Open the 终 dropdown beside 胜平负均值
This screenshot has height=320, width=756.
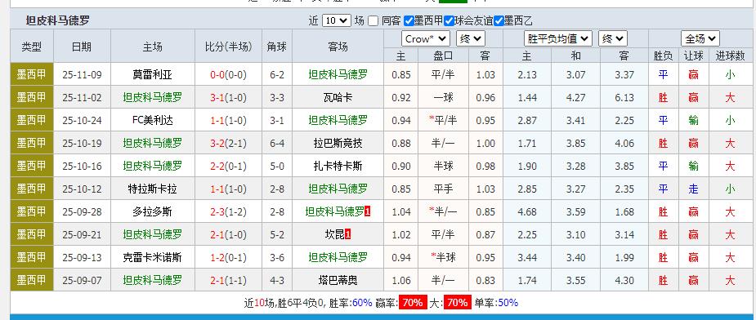tap(613, 38)
